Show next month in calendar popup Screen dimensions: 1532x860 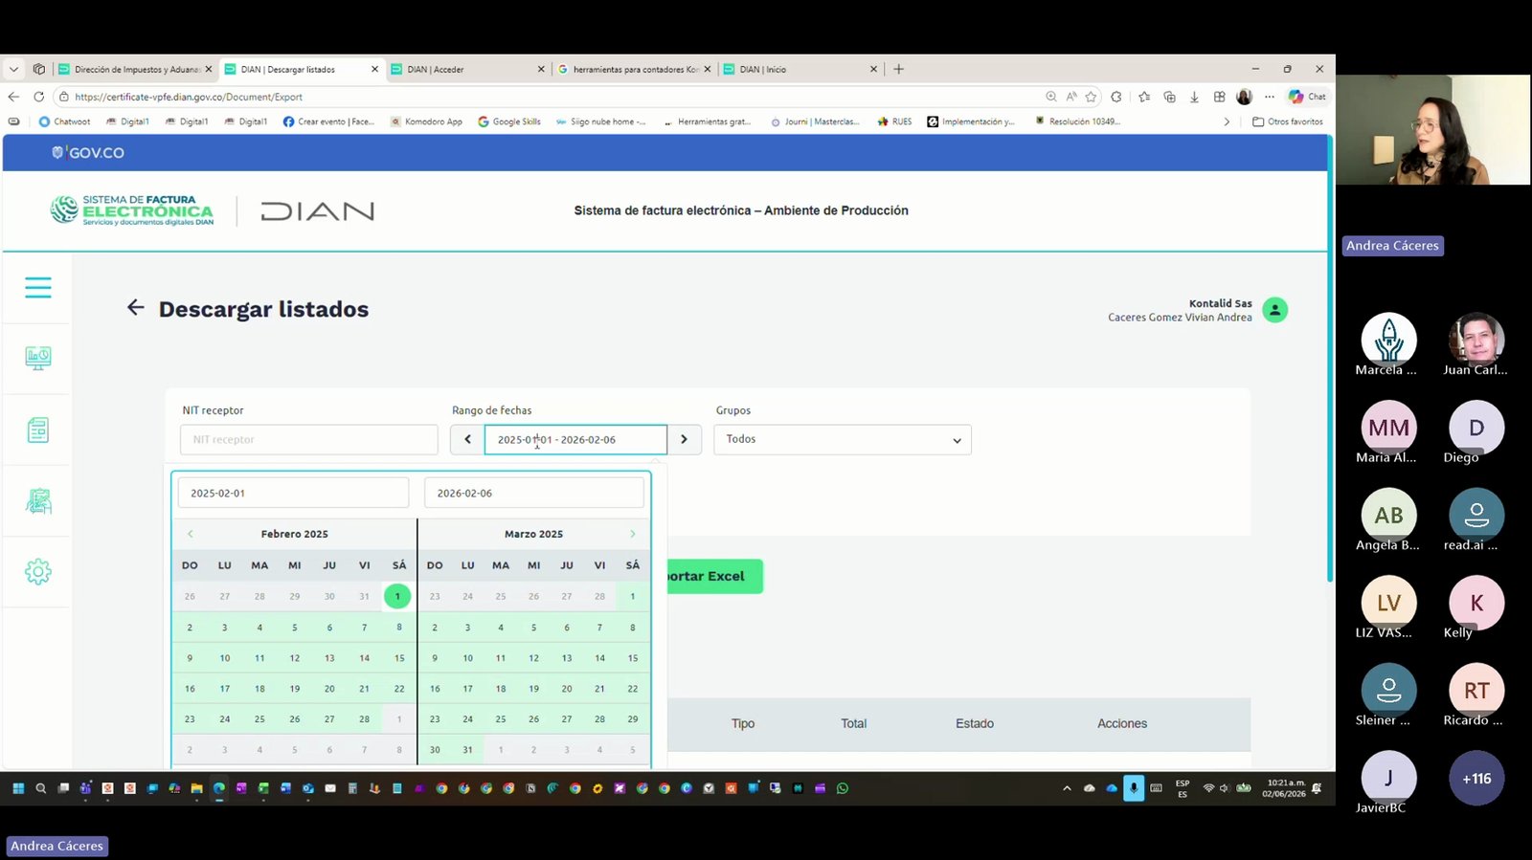[x=632, y=534]
